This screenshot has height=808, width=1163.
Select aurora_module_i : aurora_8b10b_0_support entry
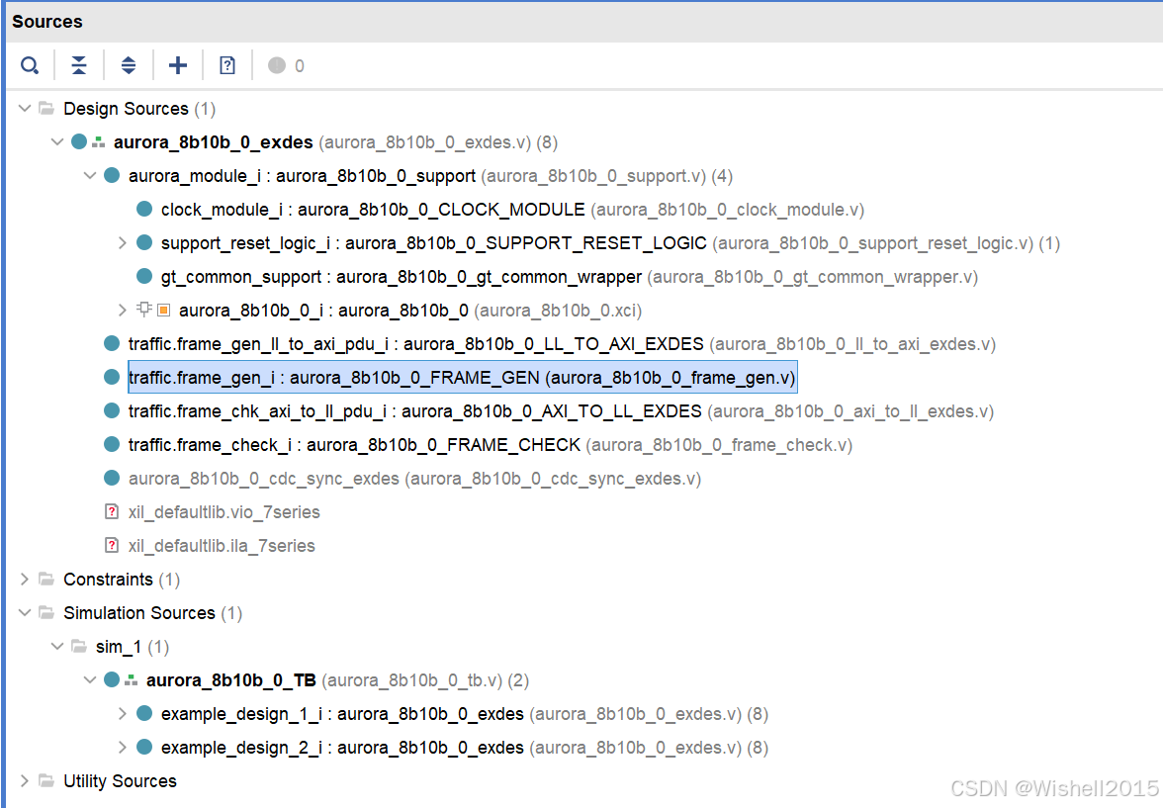431,176
